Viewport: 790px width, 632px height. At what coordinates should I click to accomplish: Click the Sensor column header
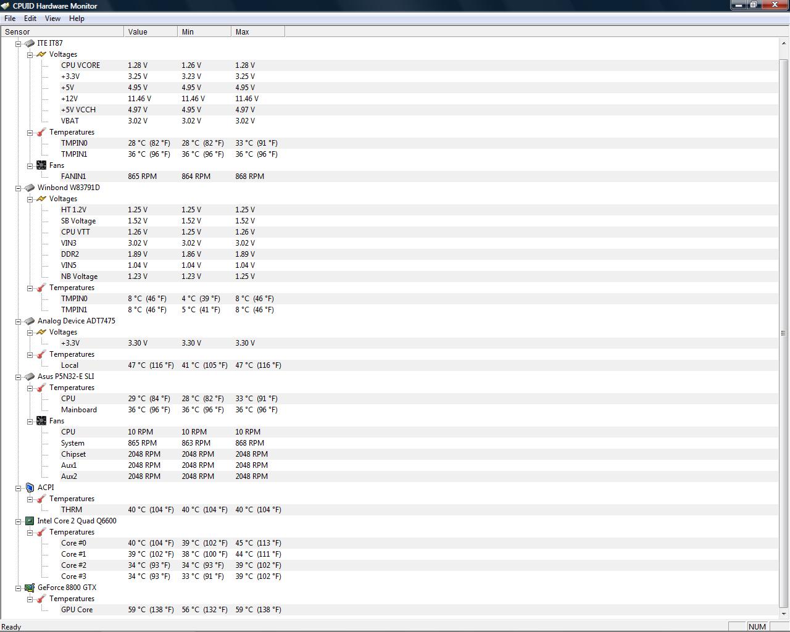tap(62, 31)
